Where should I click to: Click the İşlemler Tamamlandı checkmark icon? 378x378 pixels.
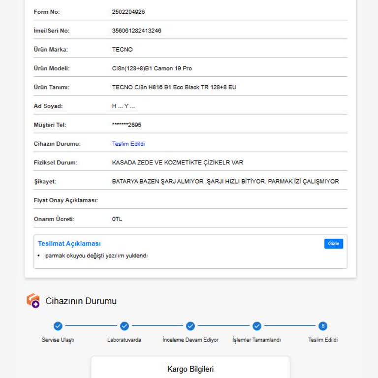(x=256, y=326)
